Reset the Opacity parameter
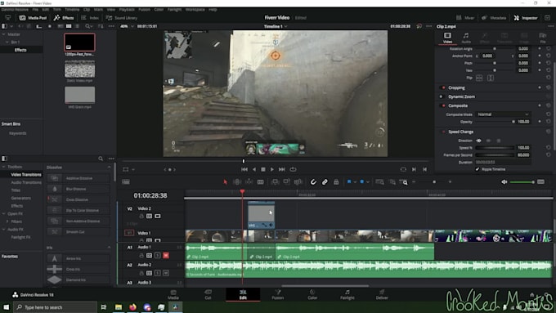 (548, 122)
